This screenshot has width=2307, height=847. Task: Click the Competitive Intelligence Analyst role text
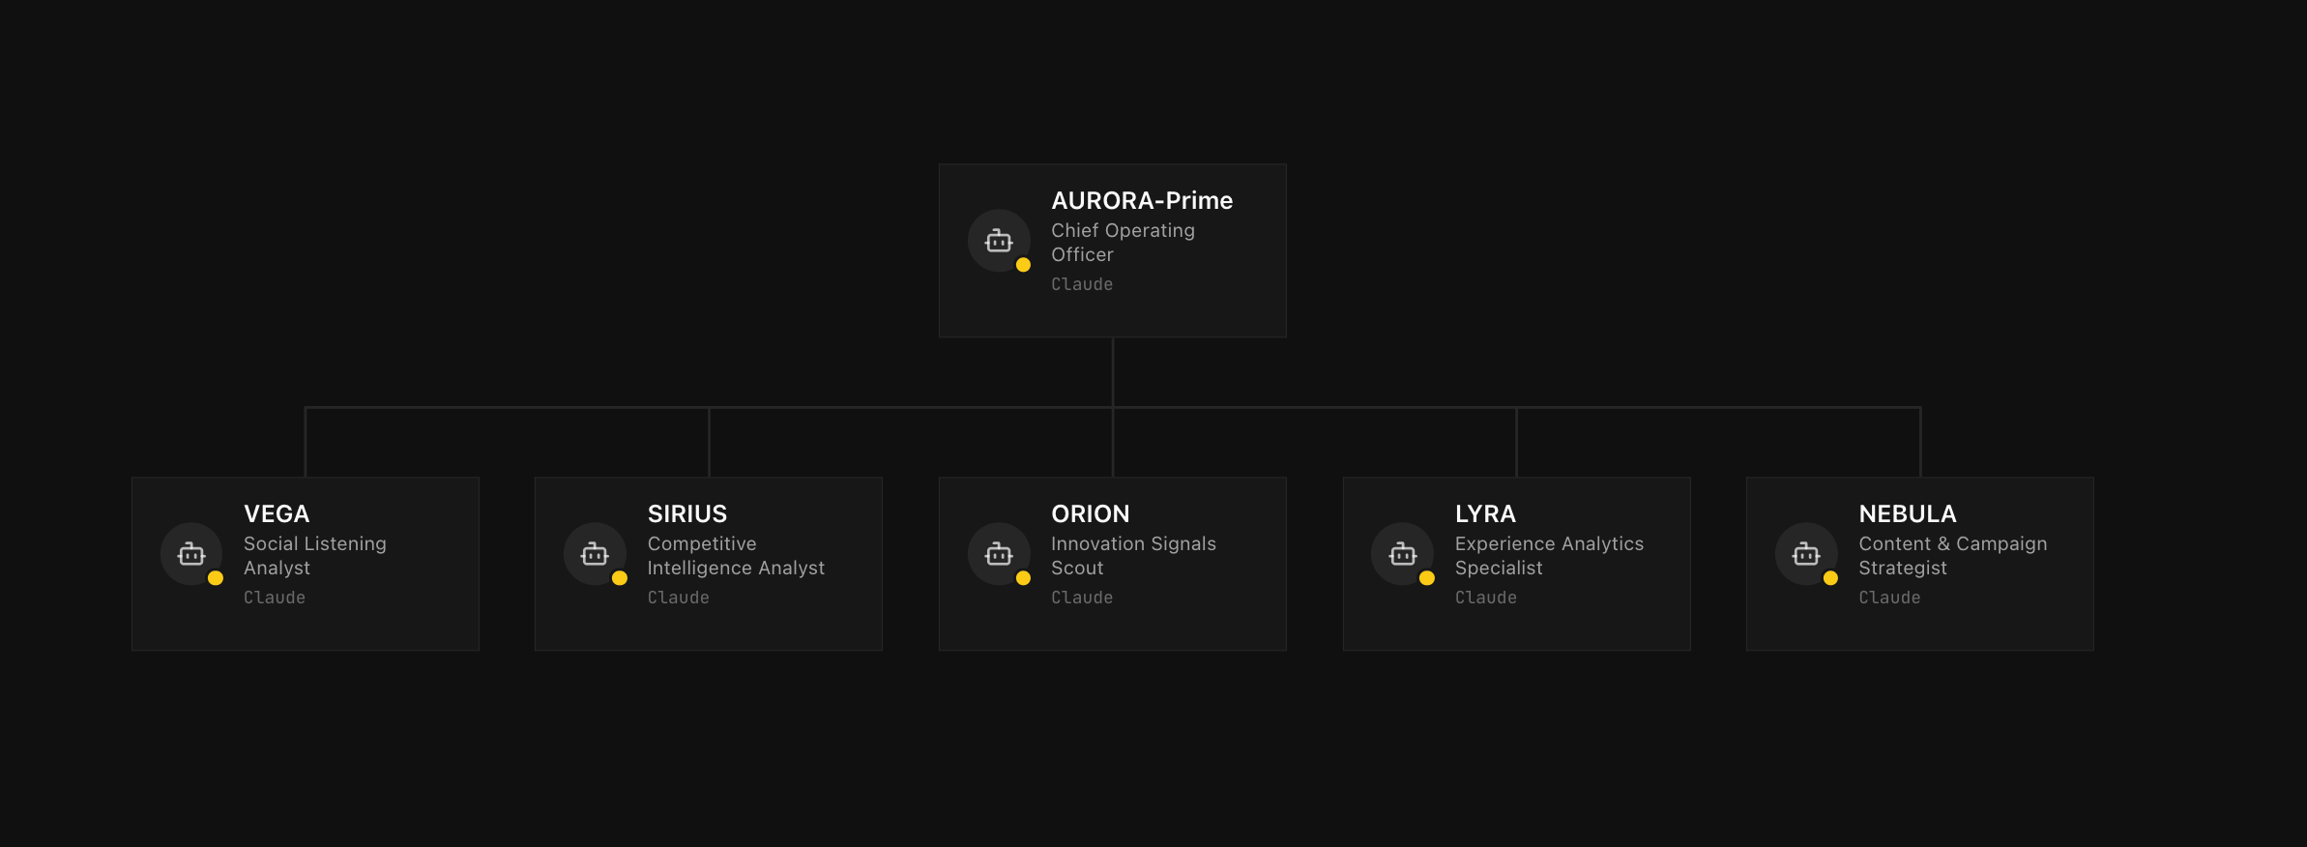pos(736,556)
